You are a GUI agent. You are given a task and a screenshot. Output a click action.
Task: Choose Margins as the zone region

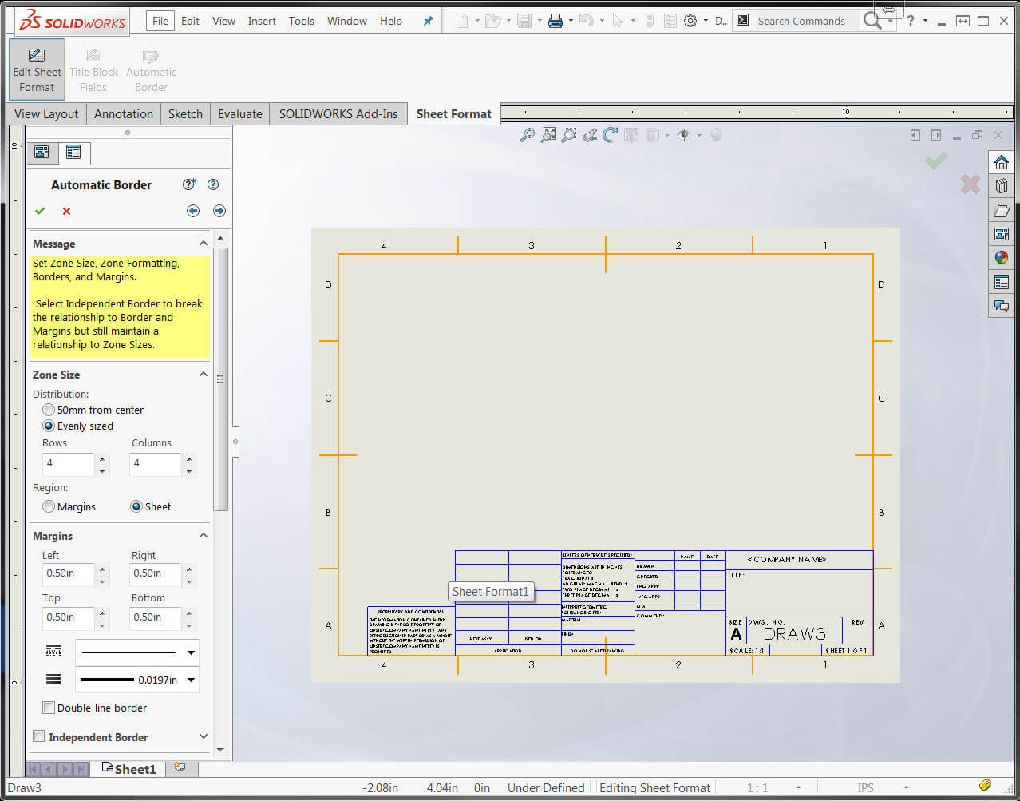49,506
